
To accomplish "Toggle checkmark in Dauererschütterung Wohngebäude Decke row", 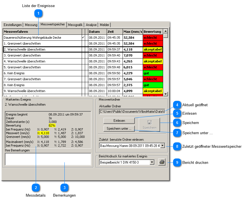I will [x=83, y=38].
